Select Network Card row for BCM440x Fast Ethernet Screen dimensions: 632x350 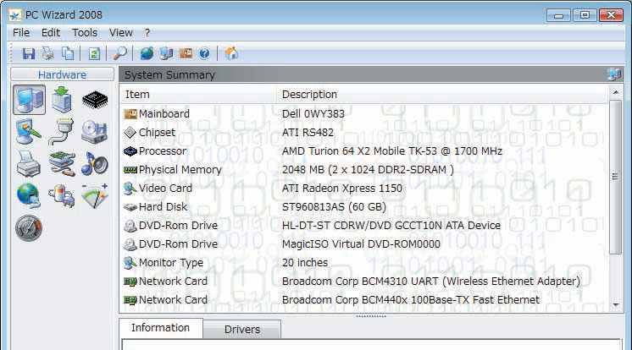(364, 300)
